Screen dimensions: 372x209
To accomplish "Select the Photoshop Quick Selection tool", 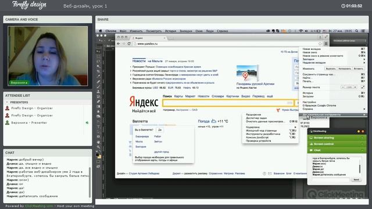I will (x=98, y=66).
